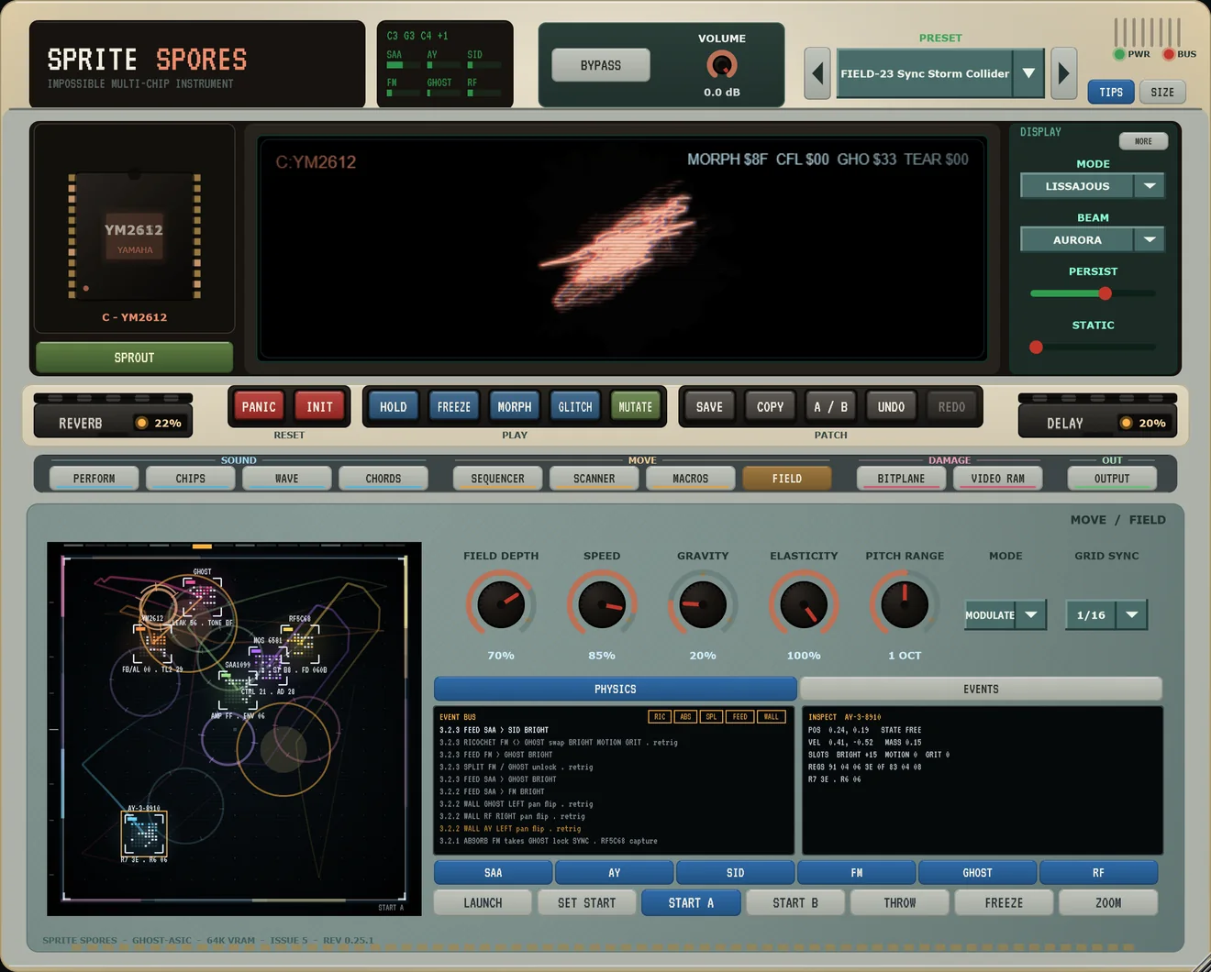
Task: Select the AY-3-8910 sprite in the field
Action: [144, 834]
